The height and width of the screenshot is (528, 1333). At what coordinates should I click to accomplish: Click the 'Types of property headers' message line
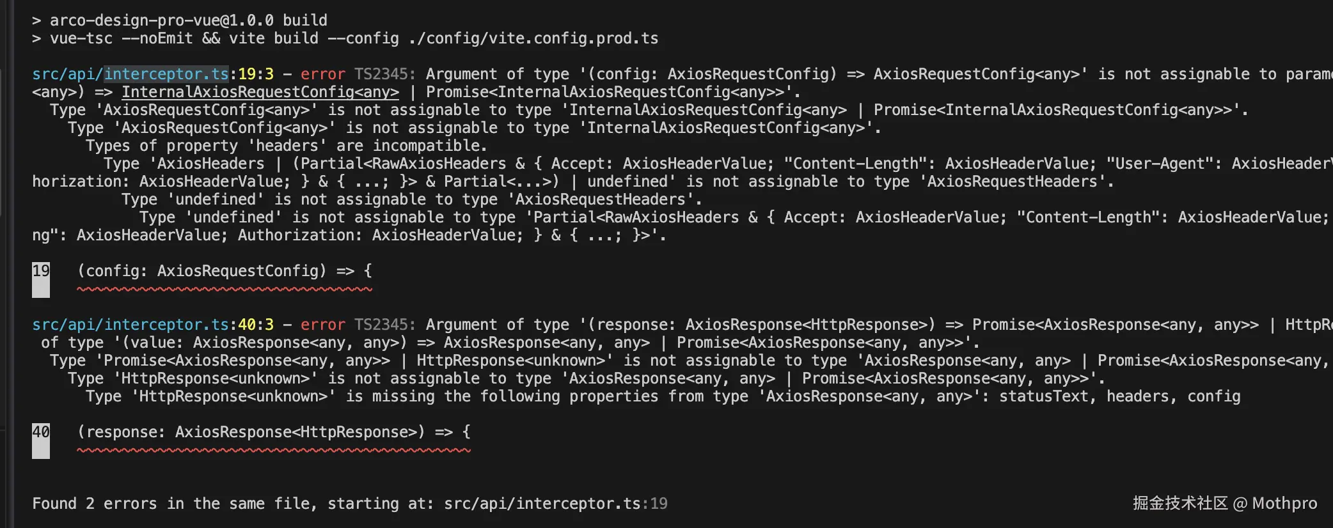[286, 146]
